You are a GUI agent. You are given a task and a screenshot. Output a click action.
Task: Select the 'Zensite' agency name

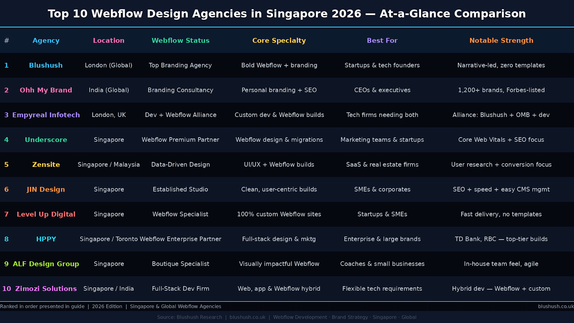[46, 164]
